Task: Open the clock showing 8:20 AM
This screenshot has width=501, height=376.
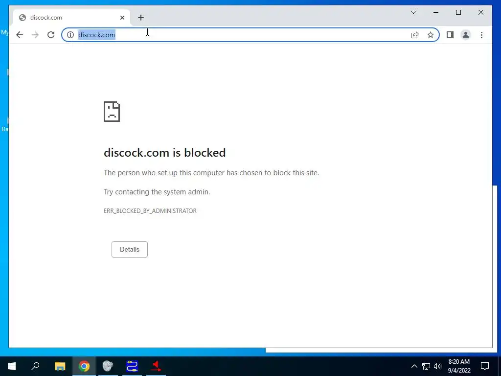Action: pyautogui.click(x=459, y=366)
